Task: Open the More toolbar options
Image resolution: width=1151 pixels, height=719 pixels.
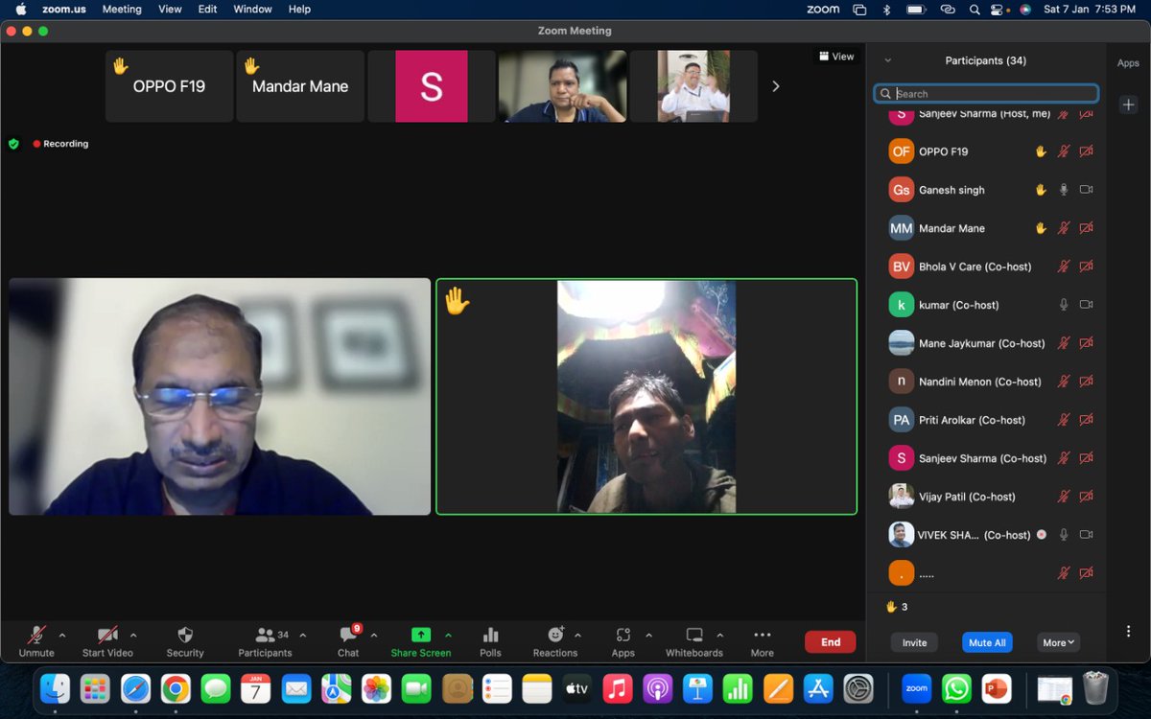Action: click(763, 641)
